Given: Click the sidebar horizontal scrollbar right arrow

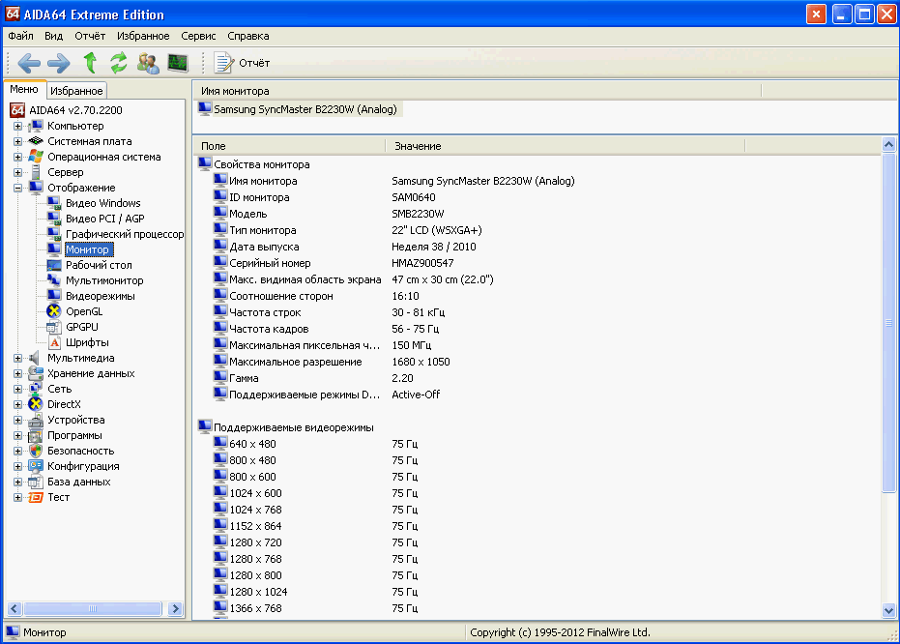Looking at the screenshot, I should tap(175, 609).
